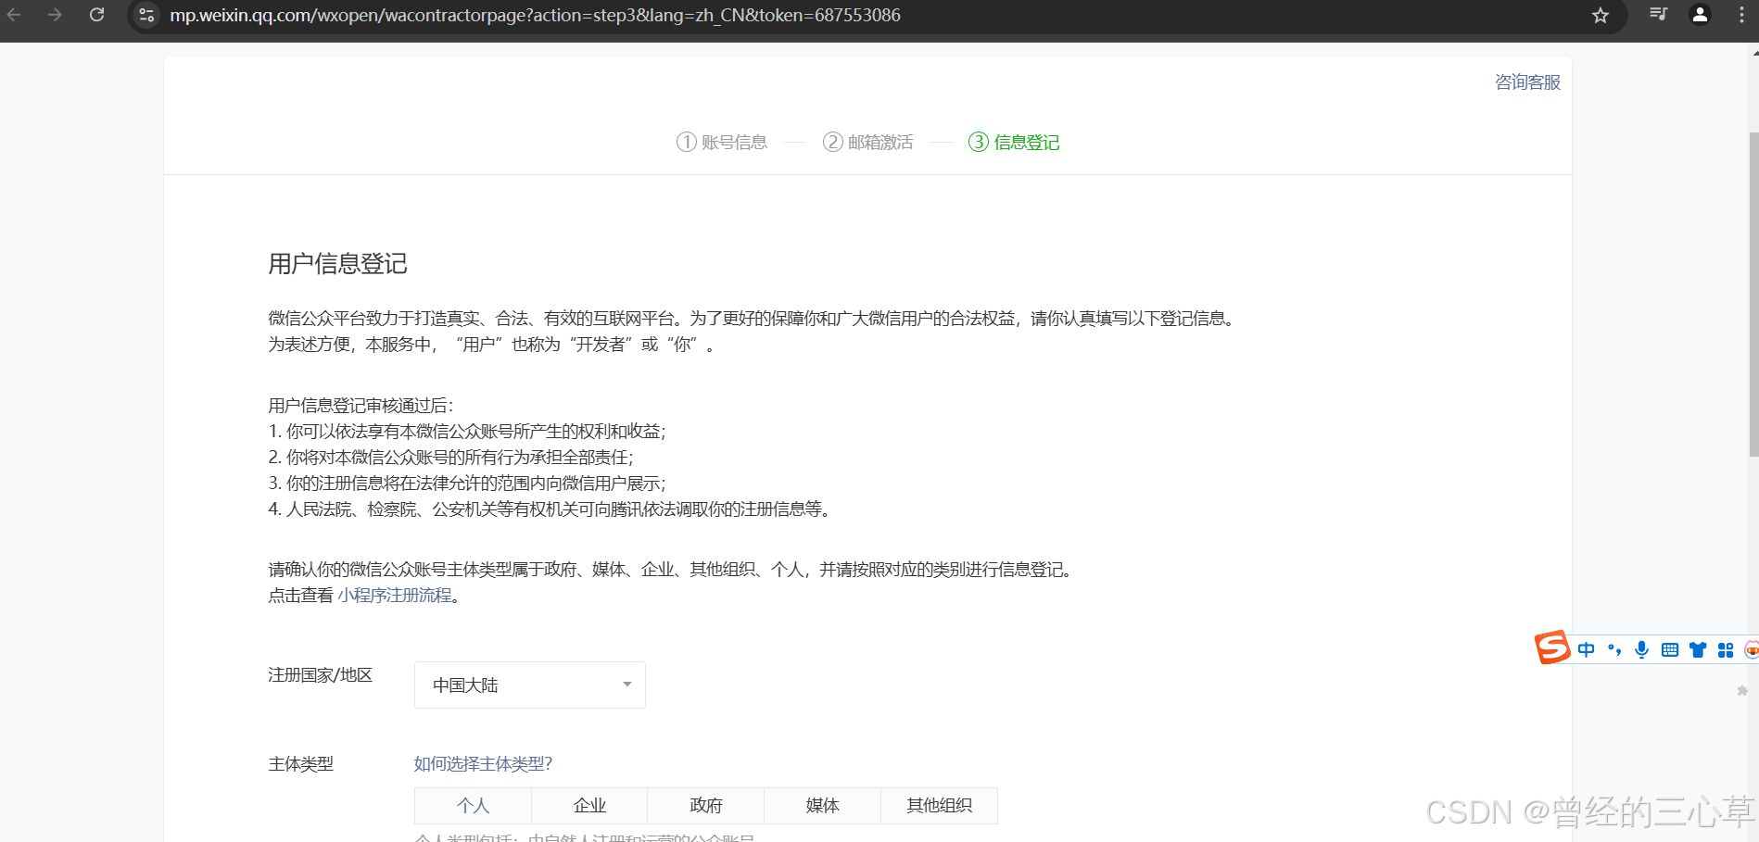Click the 主体类型 label
1759x842 pixels.
click(x=300, y=763)
